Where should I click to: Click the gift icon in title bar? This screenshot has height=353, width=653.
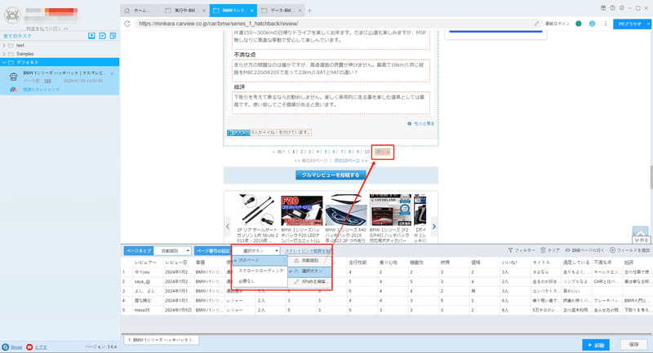[x=603, y=8]
